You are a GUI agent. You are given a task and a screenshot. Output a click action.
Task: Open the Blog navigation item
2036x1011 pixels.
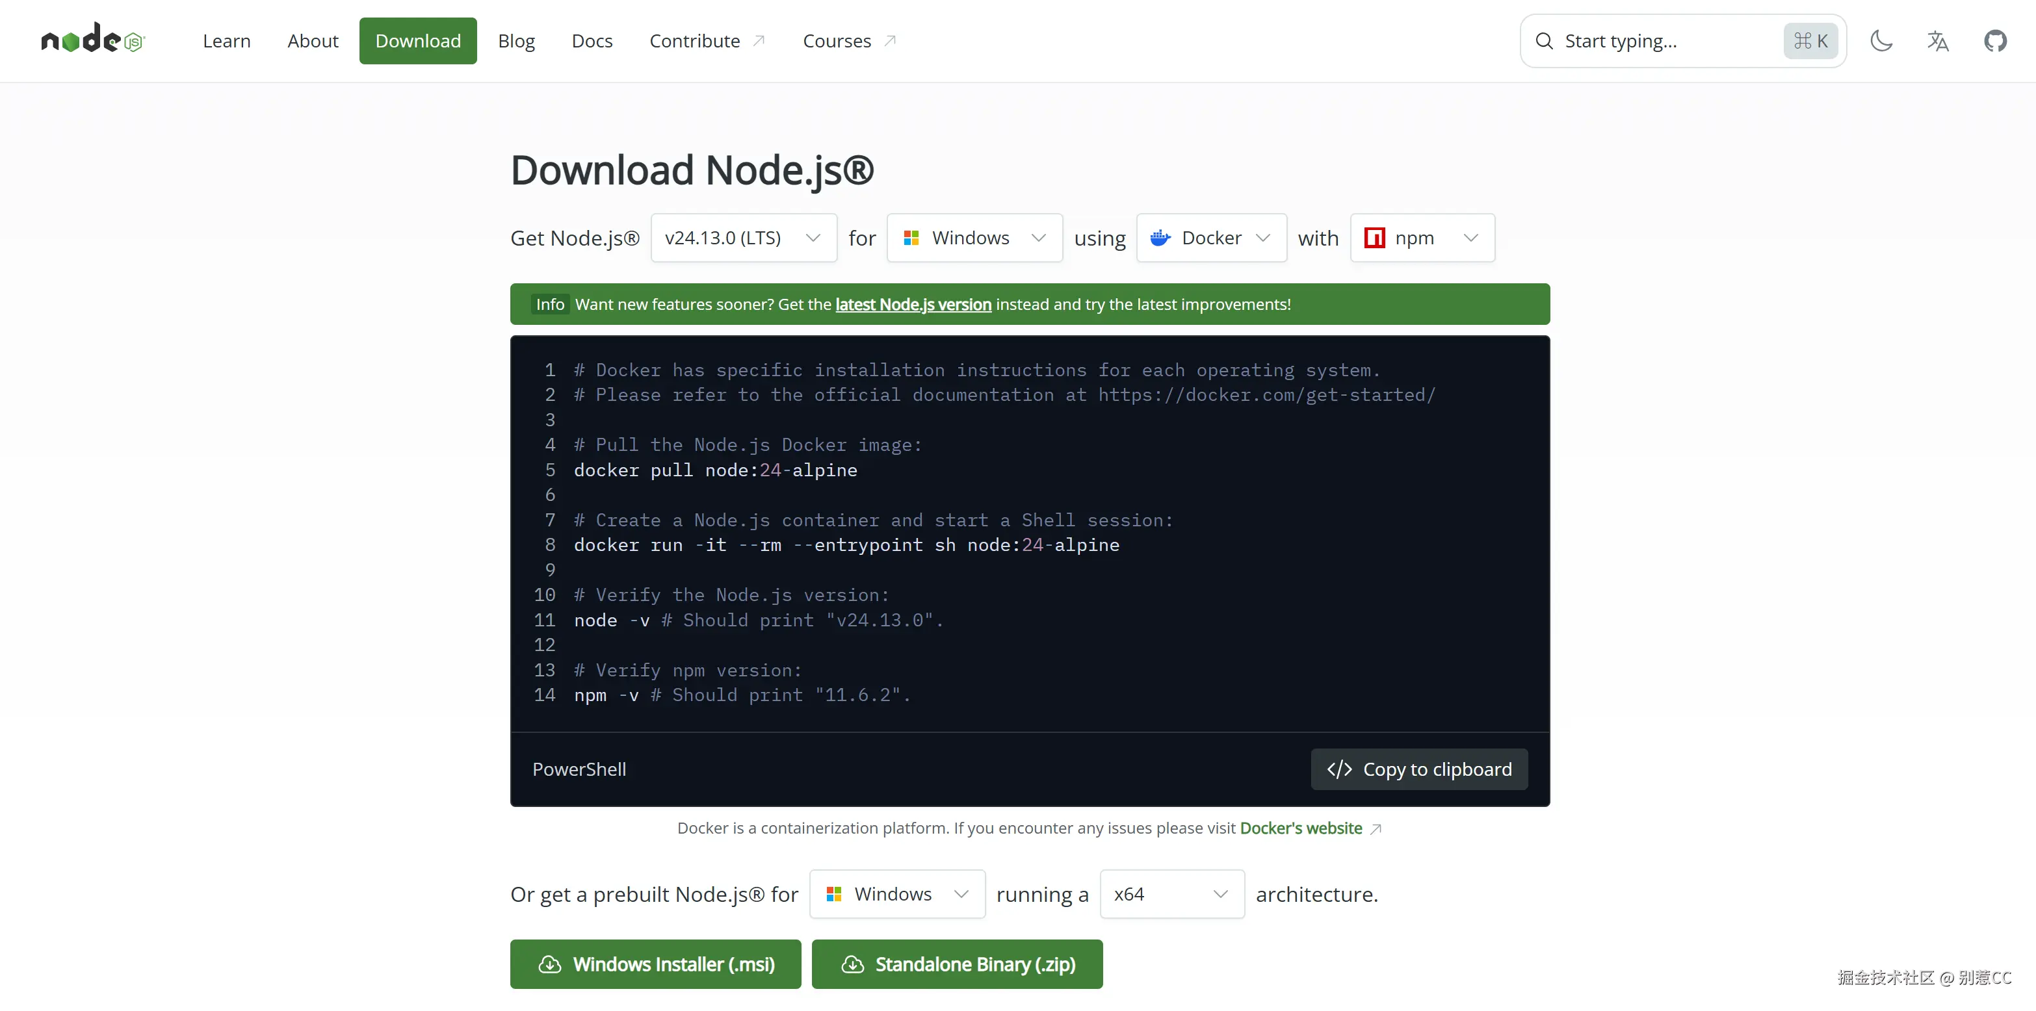tap(516, 41)
